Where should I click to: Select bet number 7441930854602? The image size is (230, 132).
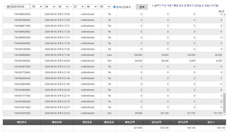click(22, 90)
